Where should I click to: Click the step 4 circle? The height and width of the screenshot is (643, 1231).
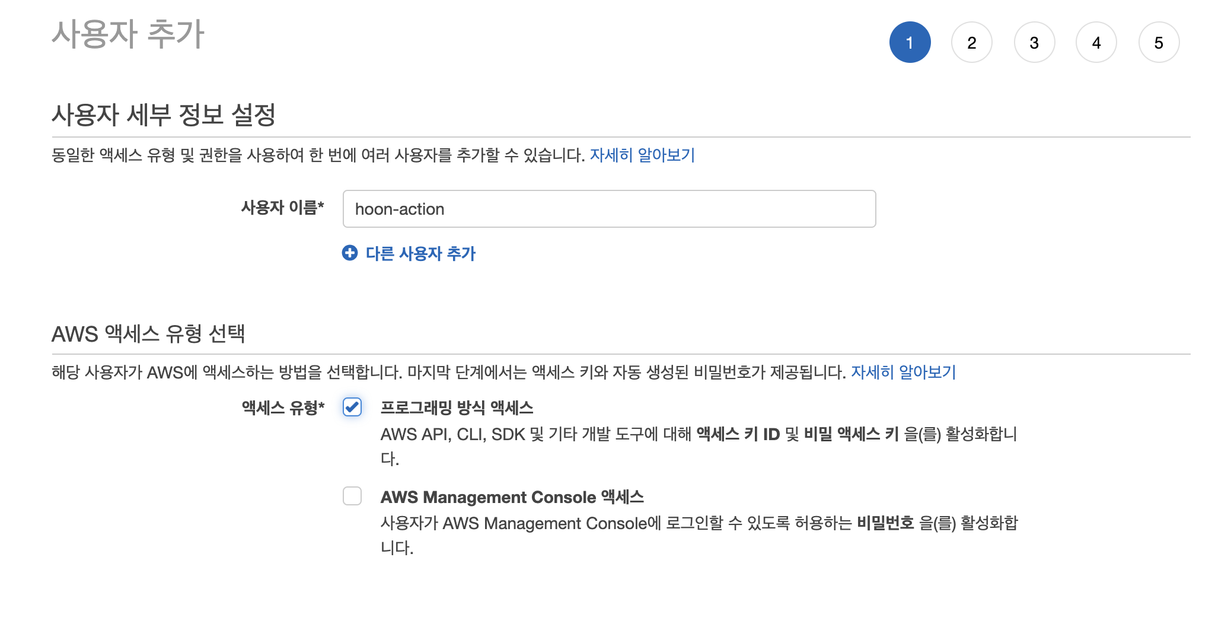tap(1096, 42)
